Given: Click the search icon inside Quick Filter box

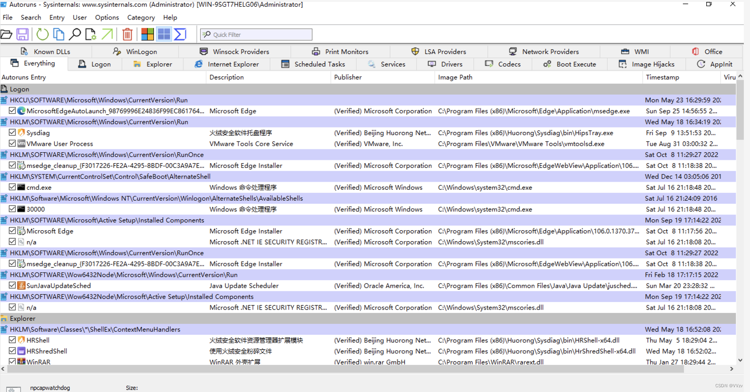Looking at the screenshot, I should pos(207,34).
